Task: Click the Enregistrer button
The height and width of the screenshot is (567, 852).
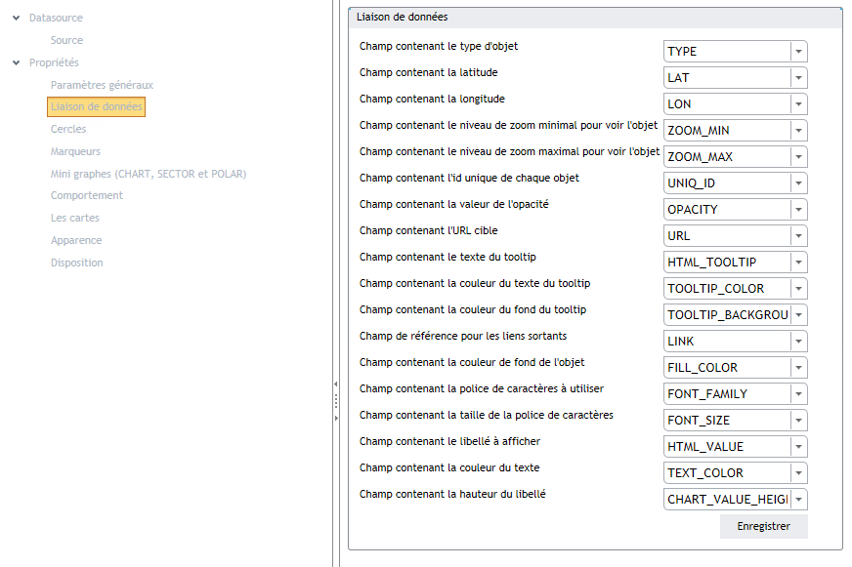Action: [763, 526]
